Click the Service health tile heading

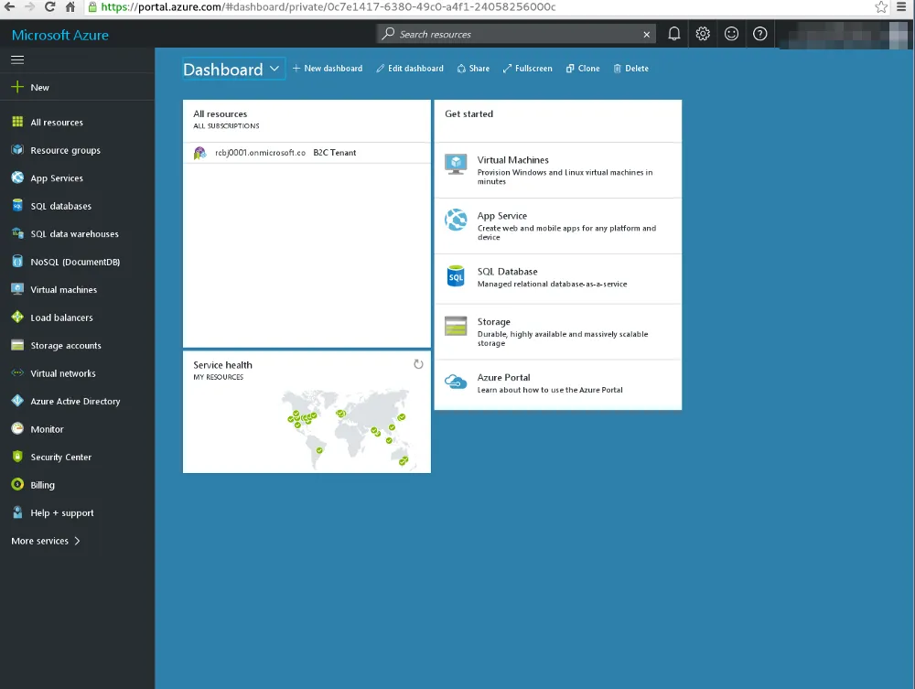pyautogui.click(x=223, y=364)
